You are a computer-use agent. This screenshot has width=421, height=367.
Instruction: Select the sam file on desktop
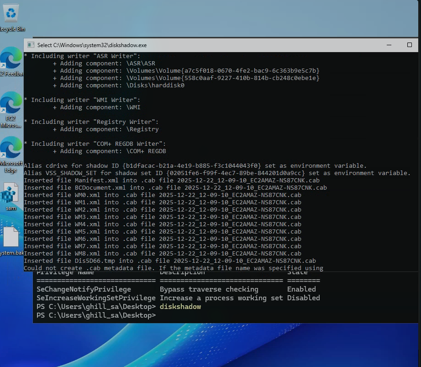pyautogui.click(x=11, y=196)
